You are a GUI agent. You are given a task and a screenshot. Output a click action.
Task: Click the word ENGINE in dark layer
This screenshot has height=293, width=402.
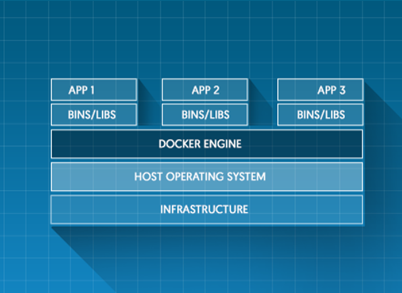(x=223, y=144)
